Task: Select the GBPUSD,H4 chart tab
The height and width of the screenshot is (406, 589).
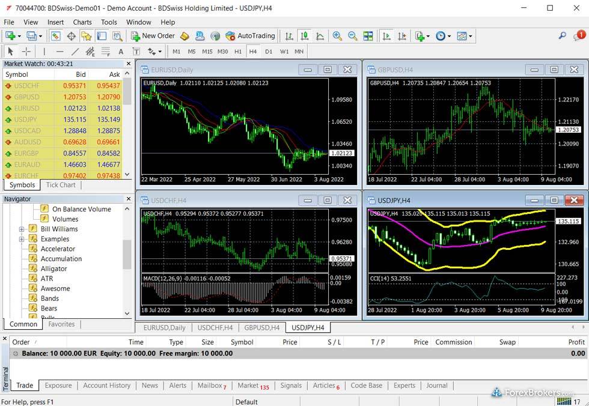Action: 262,327
